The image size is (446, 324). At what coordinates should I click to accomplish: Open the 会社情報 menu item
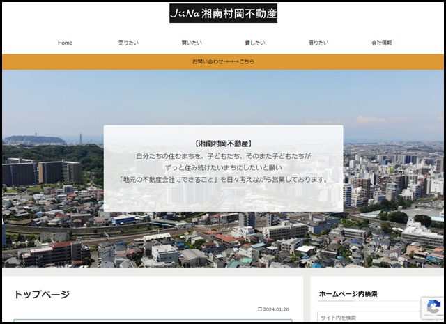(x=382, y=43)
